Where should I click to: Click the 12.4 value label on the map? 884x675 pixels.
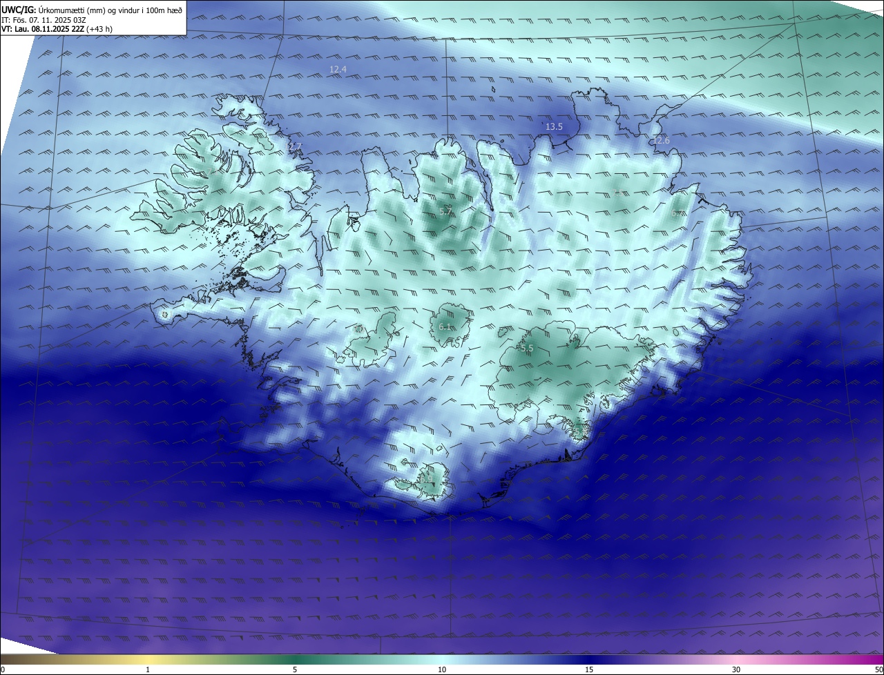[x=338, y=70]
